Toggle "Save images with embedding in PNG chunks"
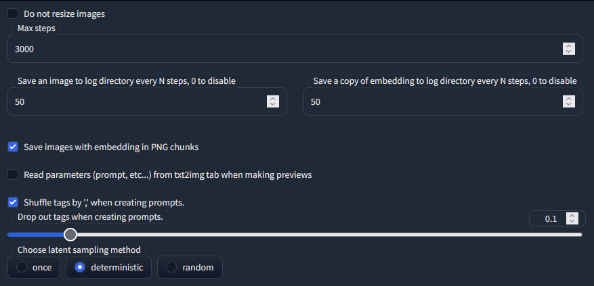 tap(13, 147)
